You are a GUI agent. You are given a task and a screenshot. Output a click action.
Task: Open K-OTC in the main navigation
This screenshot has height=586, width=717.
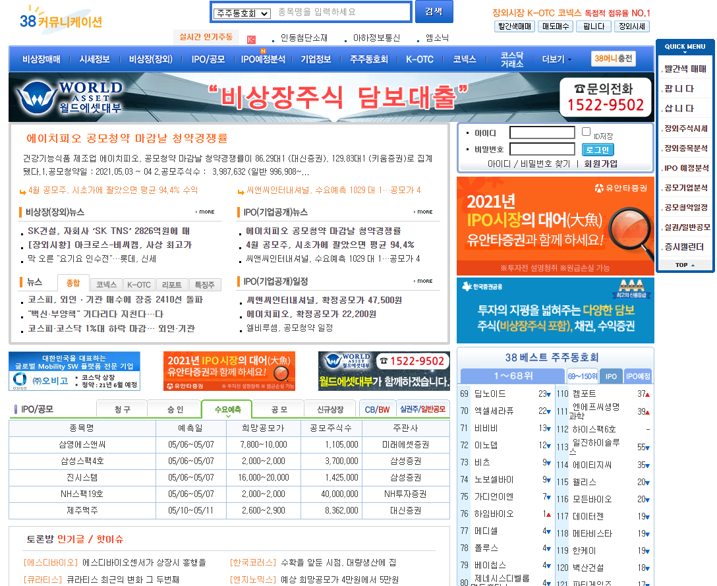coord(419,59)
